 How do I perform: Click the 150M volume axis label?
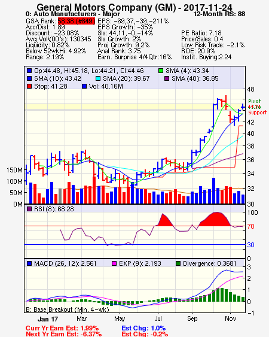14,170
